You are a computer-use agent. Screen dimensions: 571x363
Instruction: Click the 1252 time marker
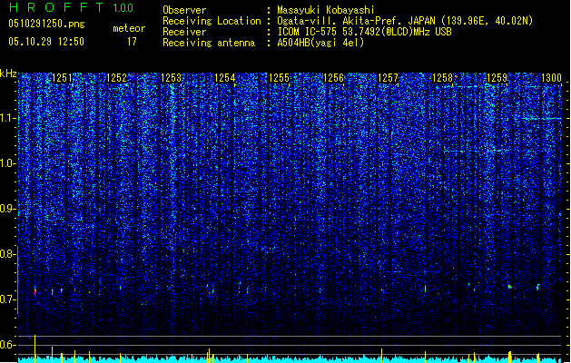(x=117, y=78)
